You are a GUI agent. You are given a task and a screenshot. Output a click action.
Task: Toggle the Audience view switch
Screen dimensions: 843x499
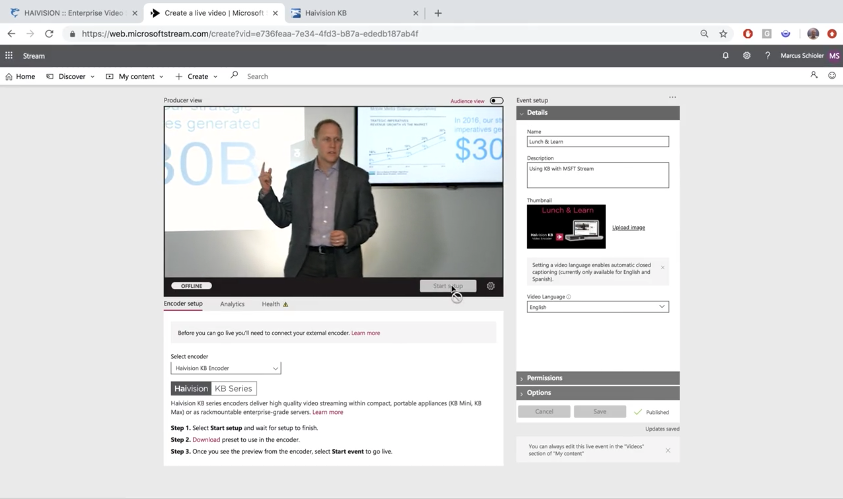coord(497,100)
